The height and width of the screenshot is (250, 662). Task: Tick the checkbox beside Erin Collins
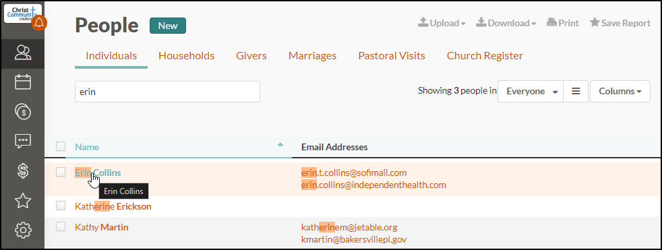point(61,172)
